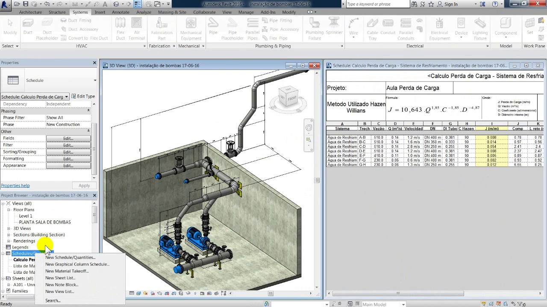This screenshot has width=547, height=307.
Task: Select the Sprinkler tool icon
Action: tap(334, 26)
